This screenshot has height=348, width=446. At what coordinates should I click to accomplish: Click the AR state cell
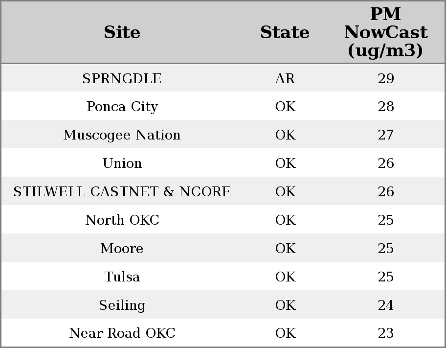(285, 79)
